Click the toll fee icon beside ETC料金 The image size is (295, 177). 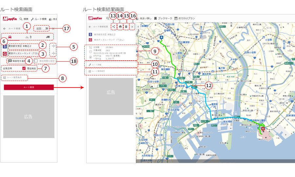(x=90, y=57)
